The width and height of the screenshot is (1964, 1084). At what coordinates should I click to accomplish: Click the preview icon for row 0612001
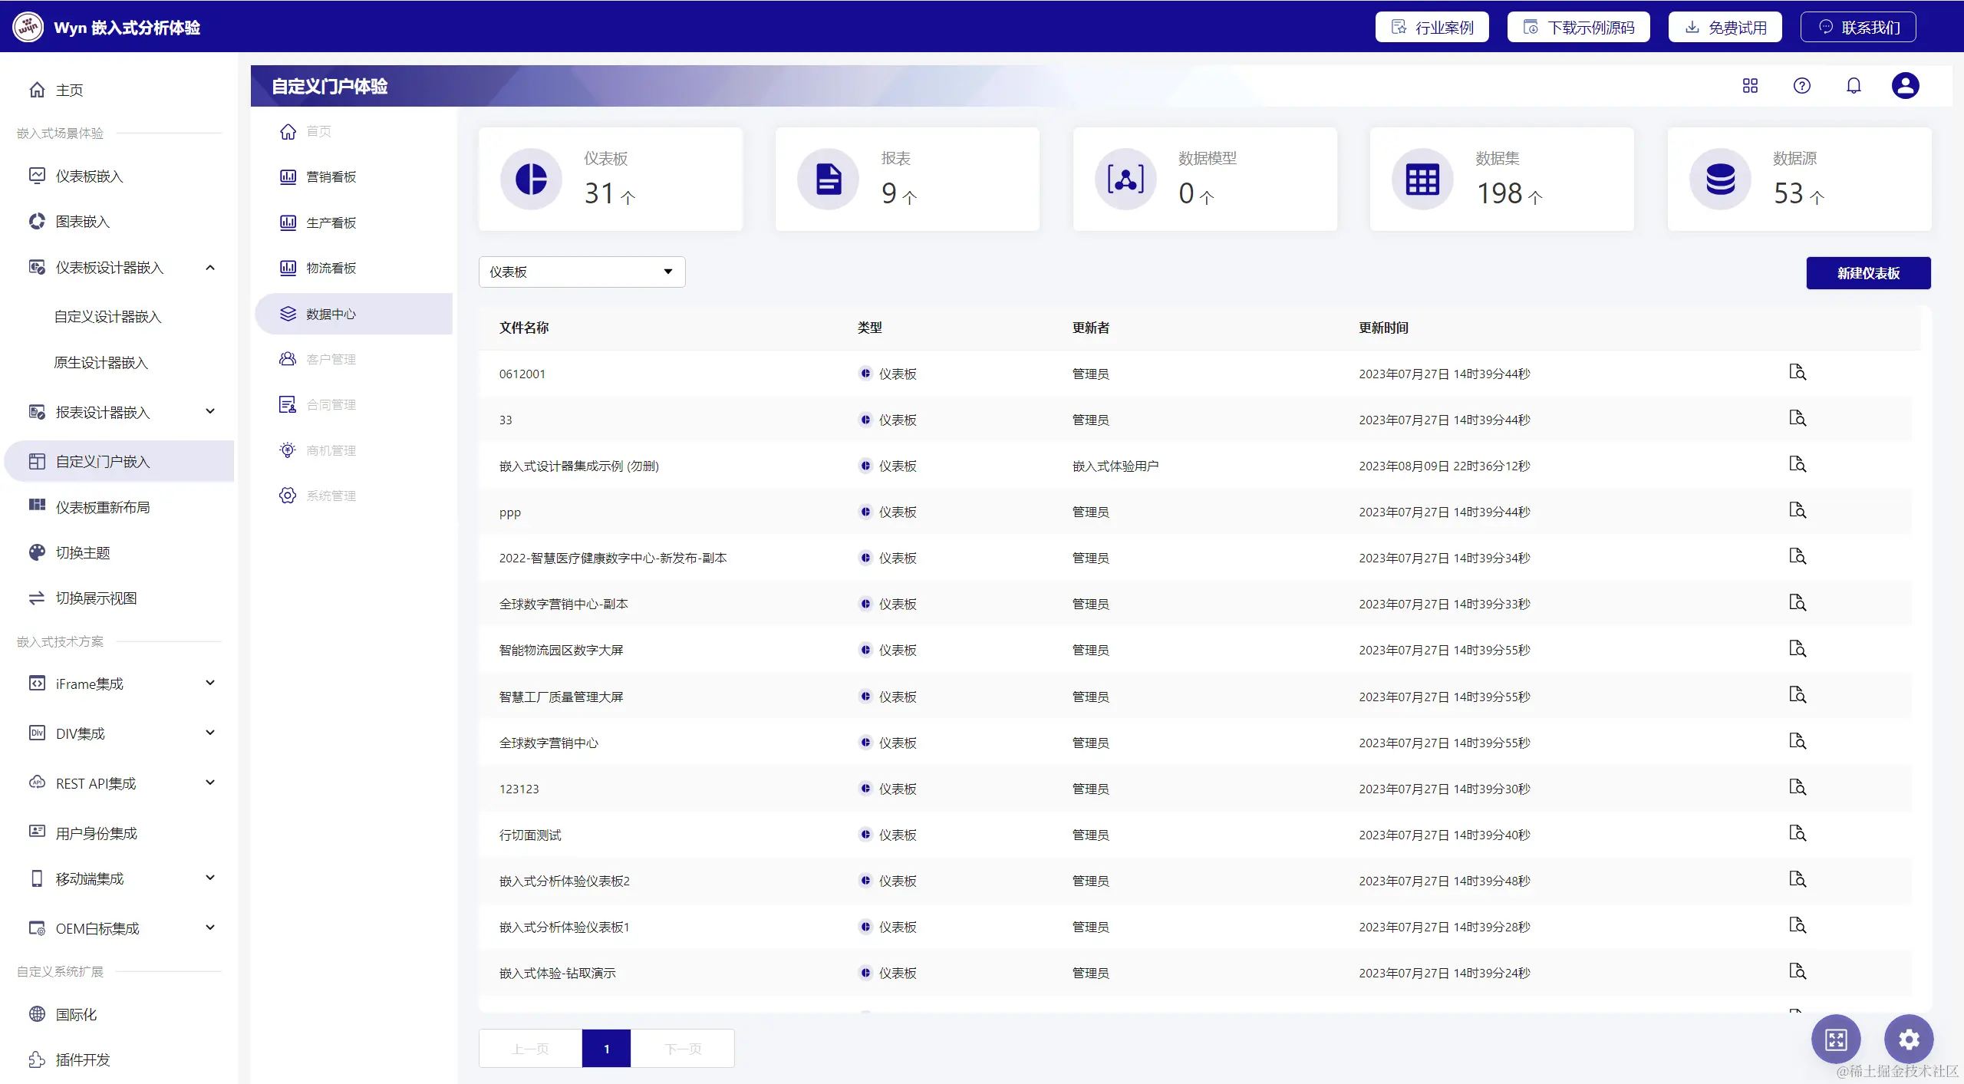1797,373
